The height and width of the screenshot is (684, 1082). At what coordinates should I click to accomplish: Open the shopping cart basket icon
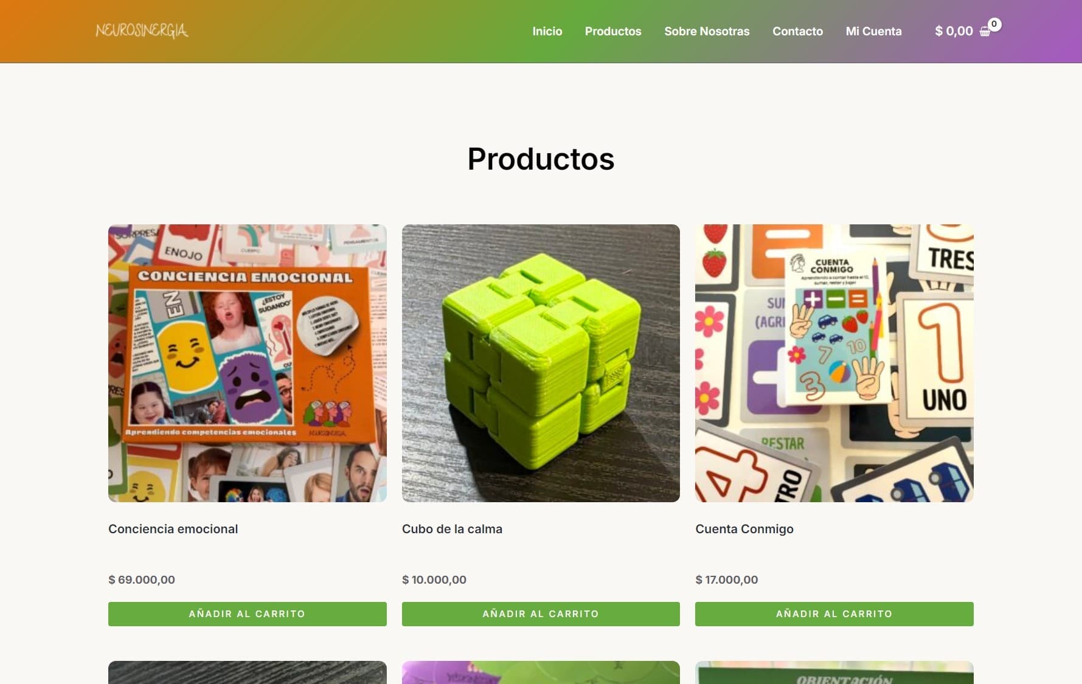[985, 32]
